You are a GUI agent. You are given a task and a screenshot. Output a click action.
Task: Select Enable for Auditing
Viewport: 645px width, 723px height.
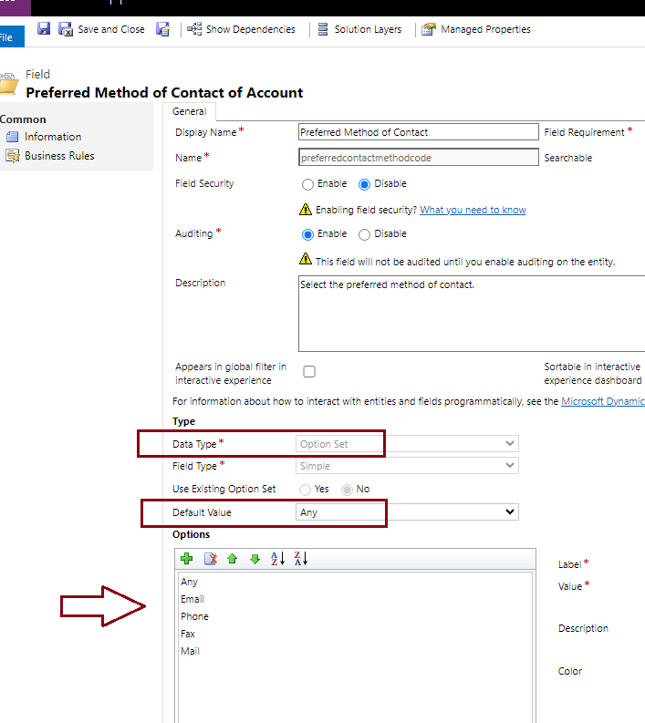307,234
